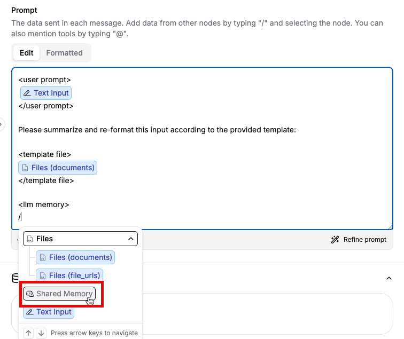
Task: Collapse the Files group chevron in dropdown
Action: pos(130,239)
